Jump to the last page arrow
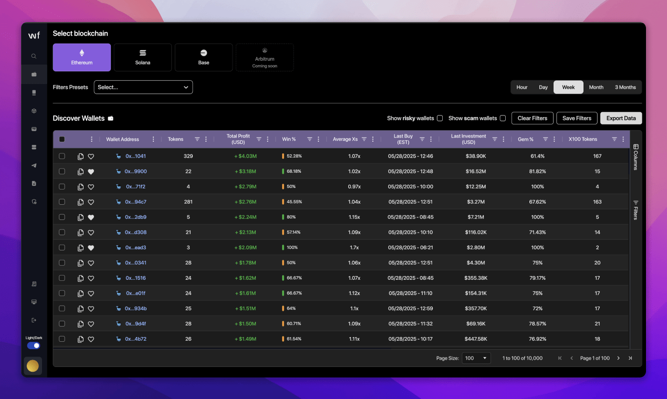 pyautogui.click(x=630, y=358)
